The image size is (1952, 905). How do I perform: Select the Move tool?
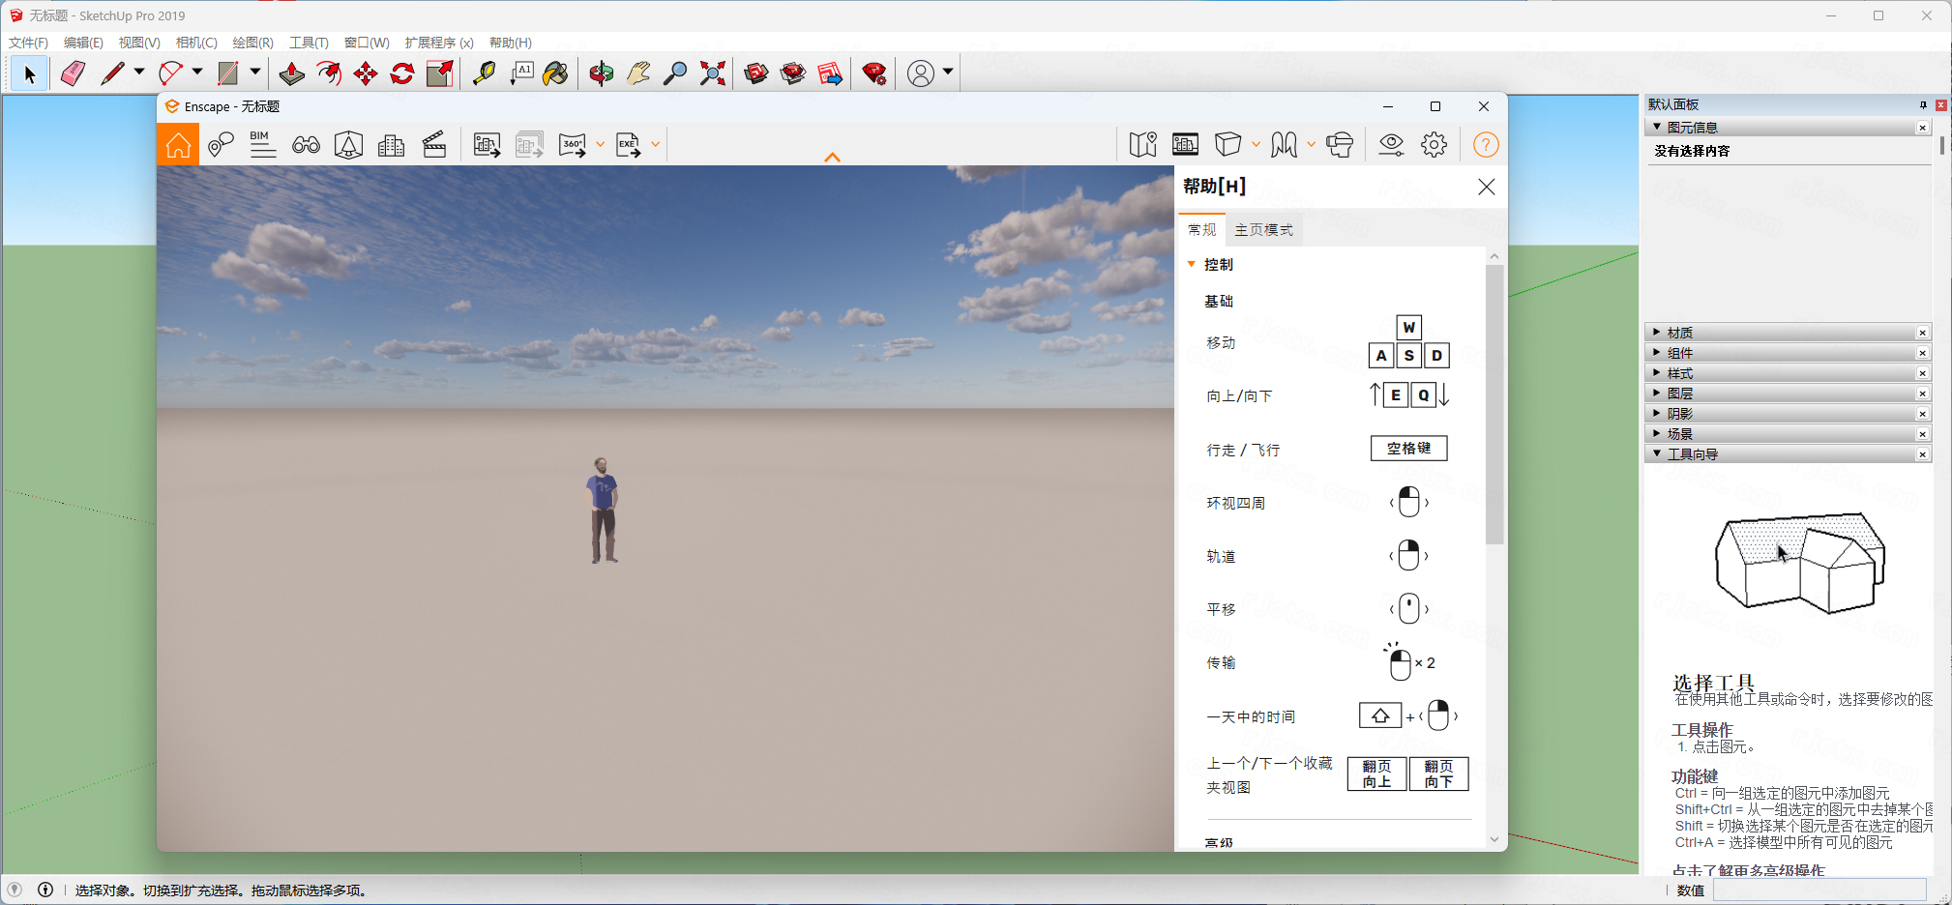(366, 73)
